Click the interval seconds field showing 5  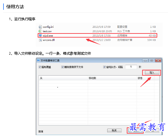(x=131, y=67)
